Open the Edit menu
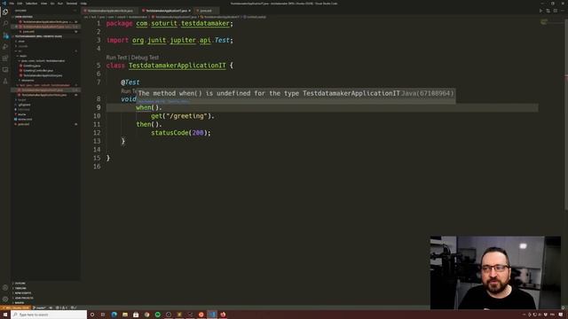568x319 pixels. [20, 4]
